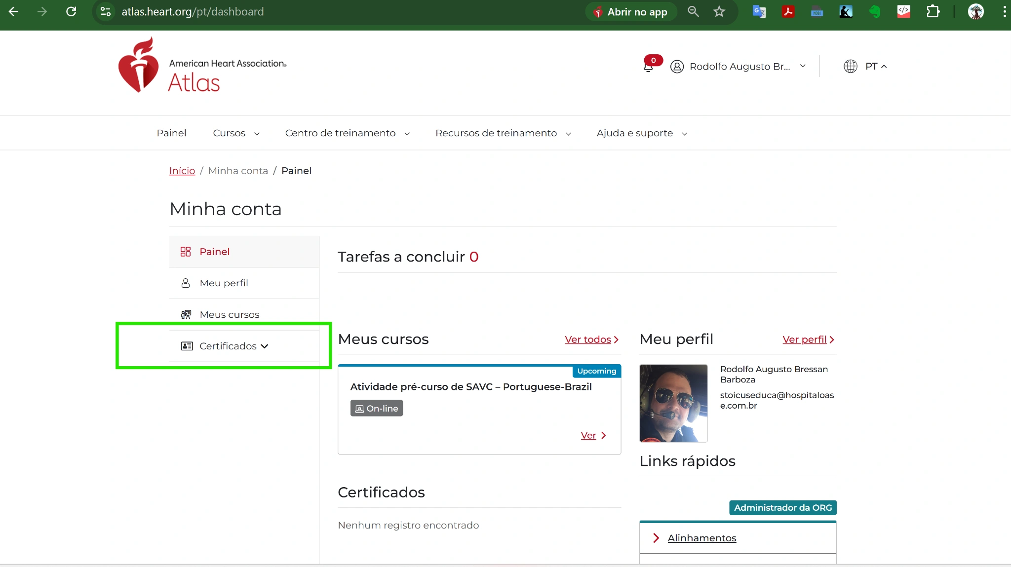Bookmark the page with the star icon
Viewport: 1011px width, 567px height.
[719, 11]
